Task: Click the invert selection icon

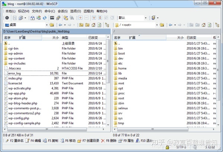Action: (x=100, y=18)
